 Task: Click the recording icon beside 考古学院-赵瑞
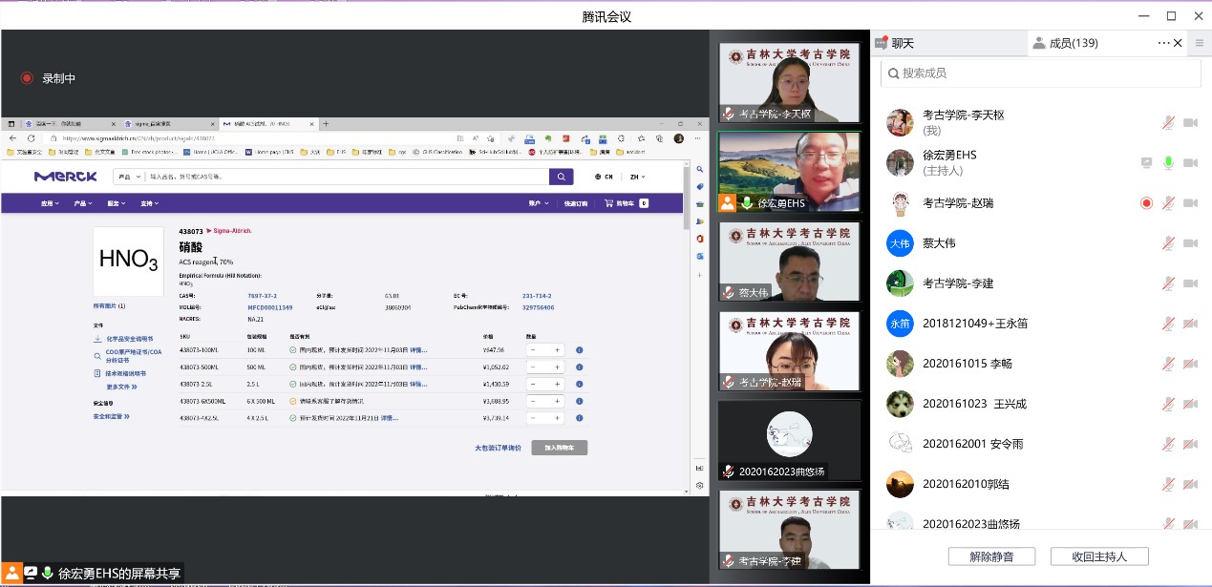click(x=1146, y=203)
